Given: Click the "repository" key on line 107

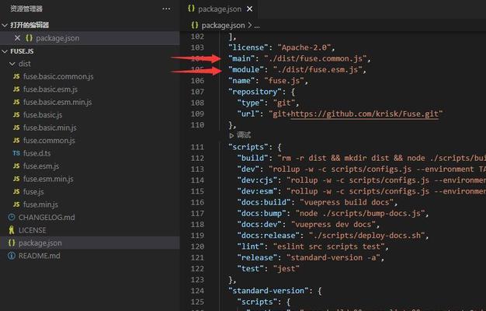Looking at the screenshot, I should [x=255, y=92].
